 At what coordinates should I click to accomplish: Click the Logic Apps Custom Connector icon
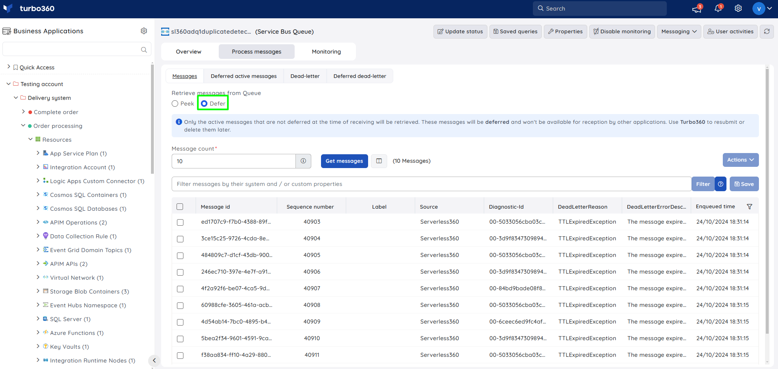(x=45, y=181)
